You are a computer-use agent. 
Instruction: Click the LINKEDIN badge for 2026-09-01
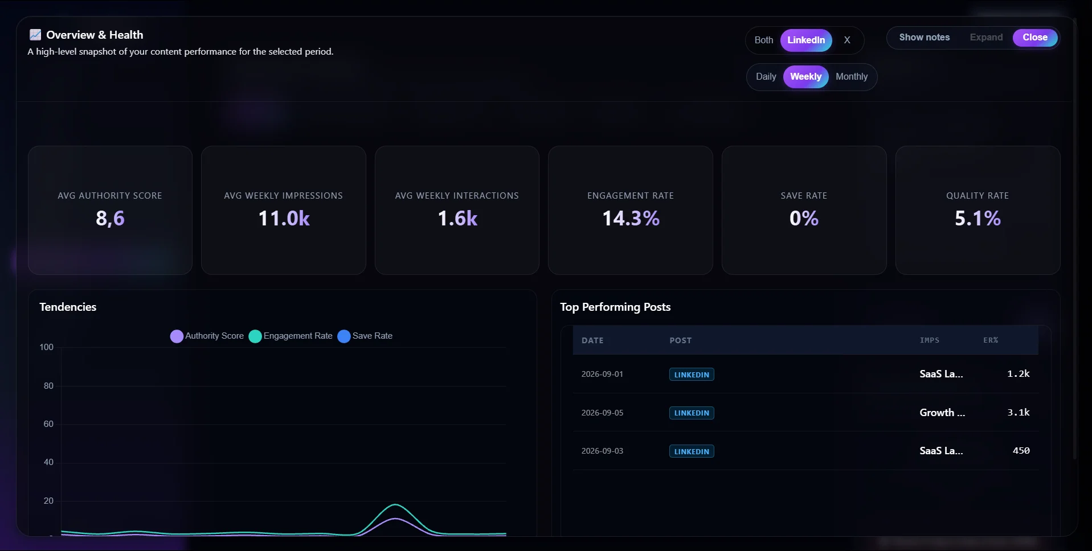pyautogui.click(x=692, y=375)
